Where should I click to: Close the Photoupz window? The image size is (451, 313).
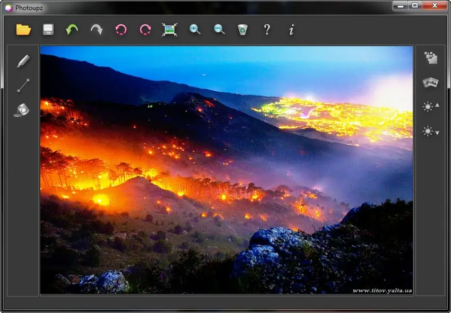point(435,5)
